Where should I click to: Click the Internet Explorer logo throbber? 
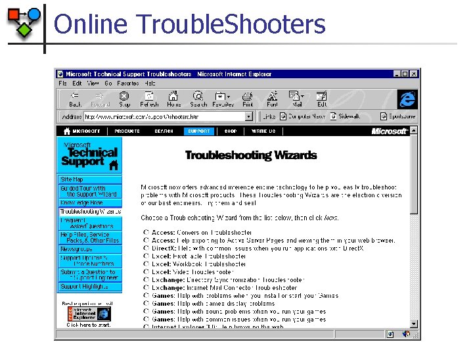point(407,99)
